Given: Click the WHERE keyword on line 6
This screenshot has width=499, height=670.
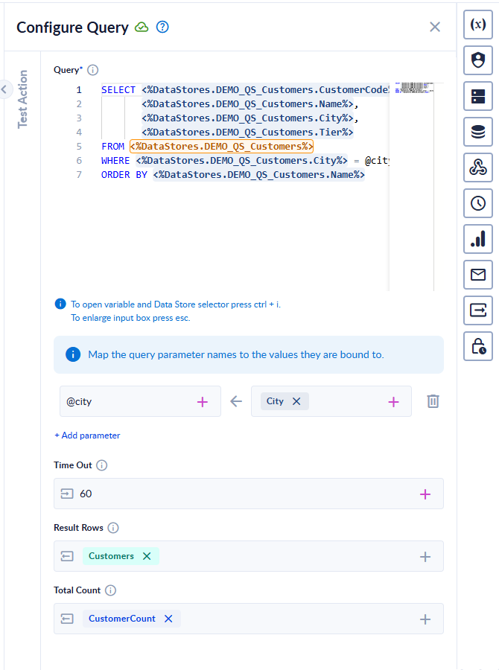Looking at the screenshot, I should (115, 161).
